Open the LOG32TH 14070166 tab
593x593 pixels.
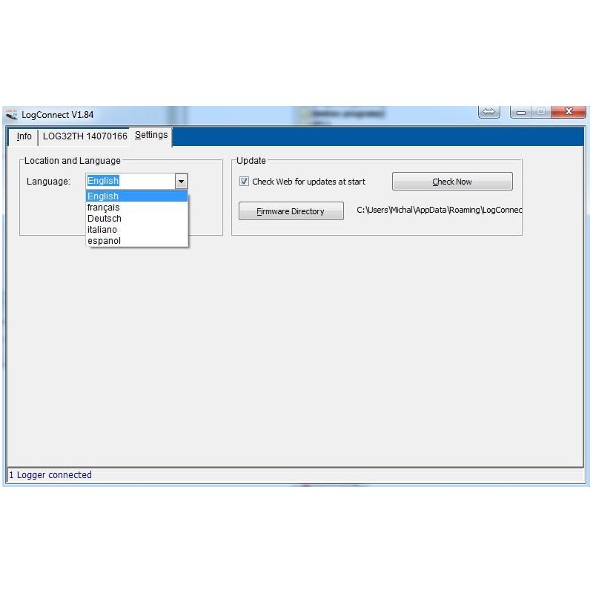point(85,136)
